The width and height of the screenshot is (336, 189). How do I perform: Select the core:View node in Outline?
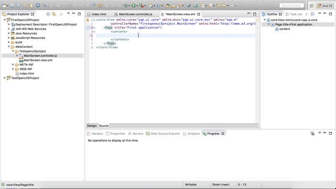coord(294,20)
